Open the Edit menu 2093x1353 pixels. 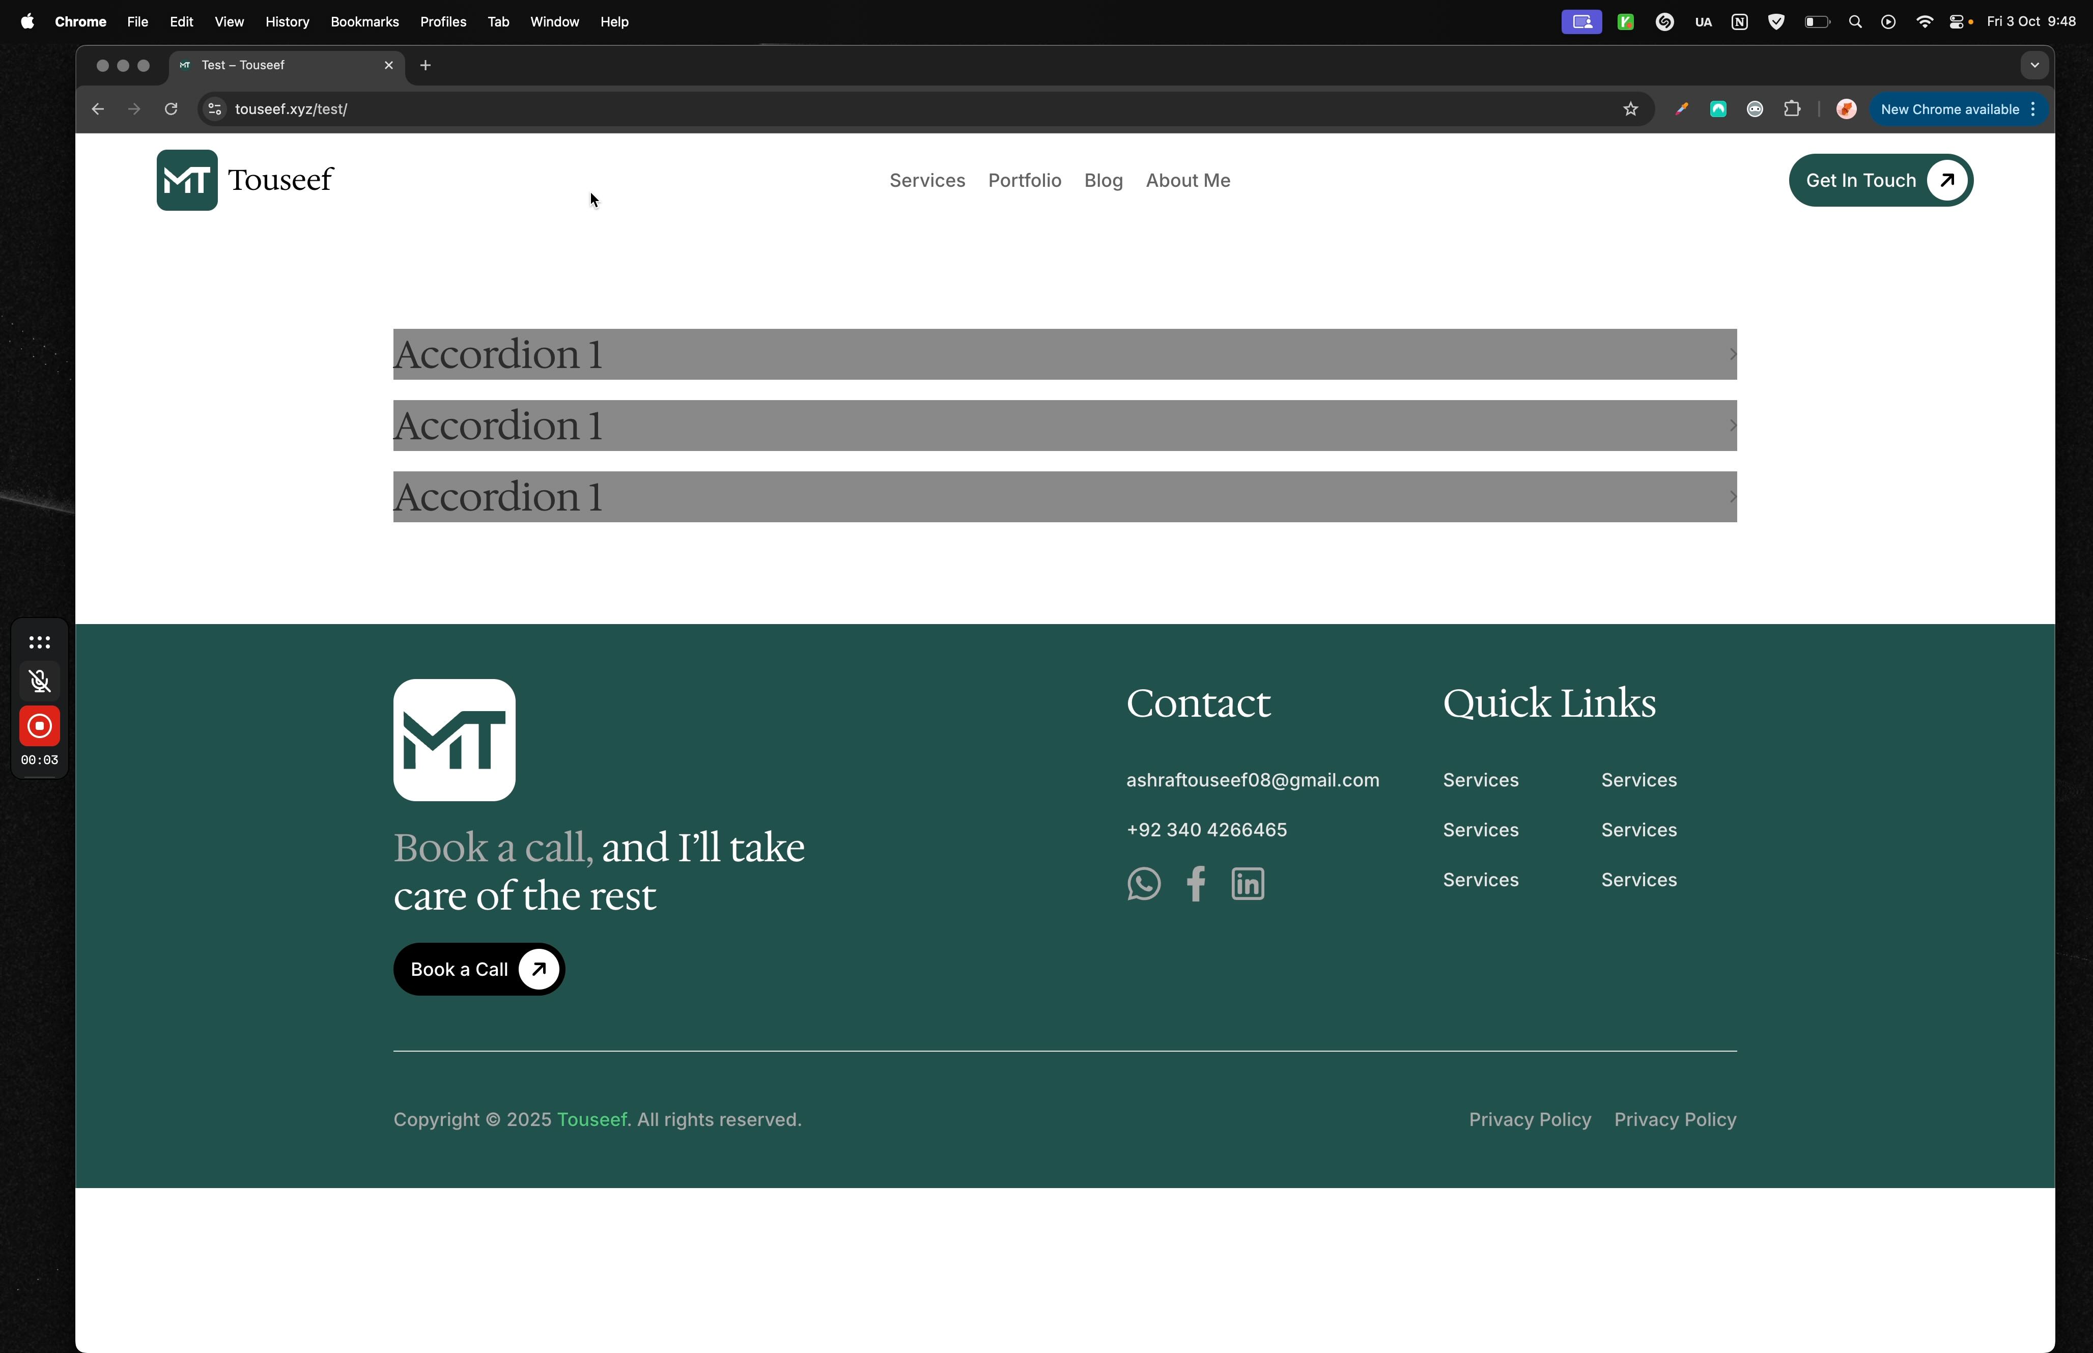181,21
